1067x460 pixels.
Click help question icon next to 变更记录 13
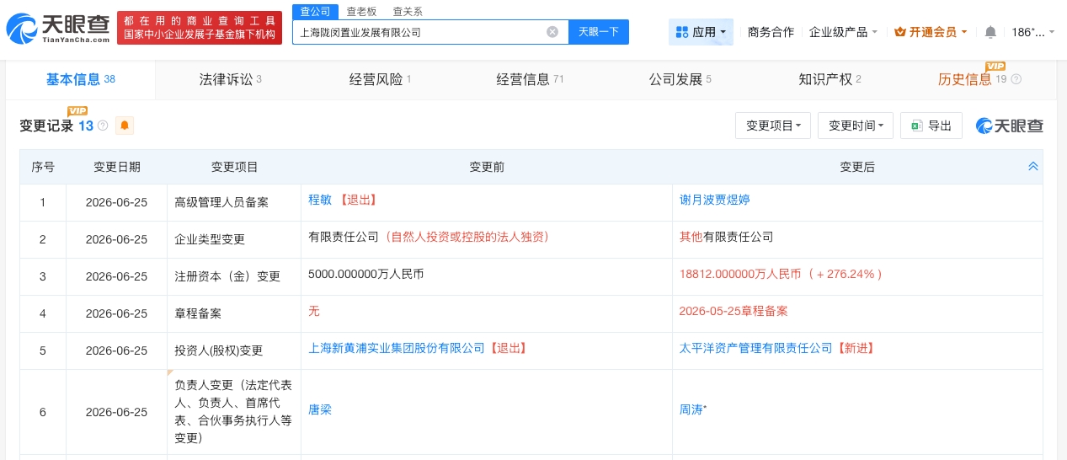(x=103, y=126)
